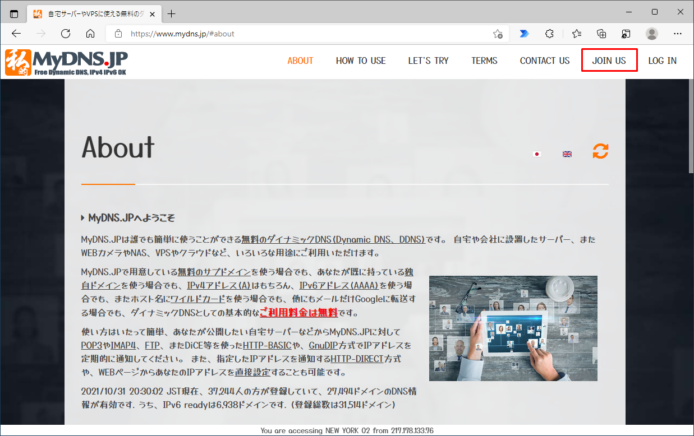Add this page to favorites with star icon
Viewport: 694px width, 436px height.
point(498,34)
